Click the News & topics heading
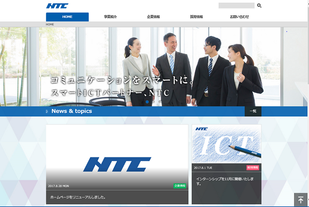The image size is (309, 207). tap(72, 111)
